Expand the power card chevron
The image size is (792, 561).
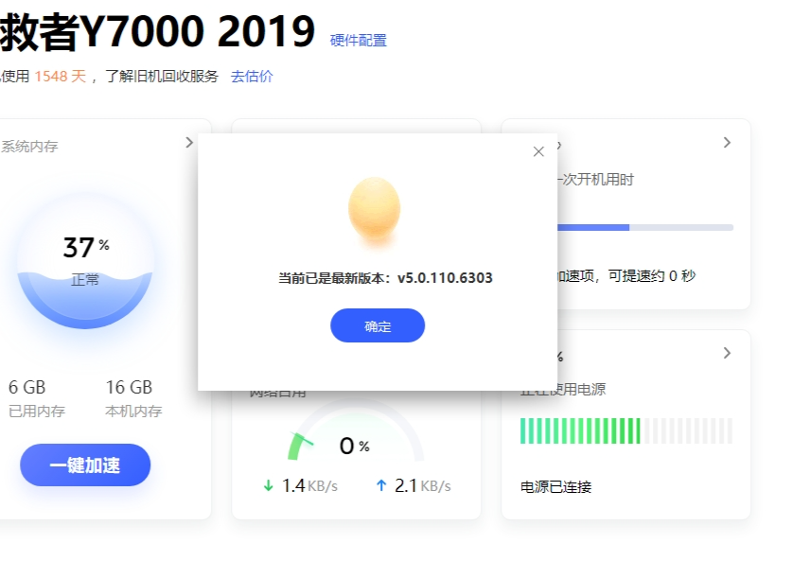(x=727, y=353)
